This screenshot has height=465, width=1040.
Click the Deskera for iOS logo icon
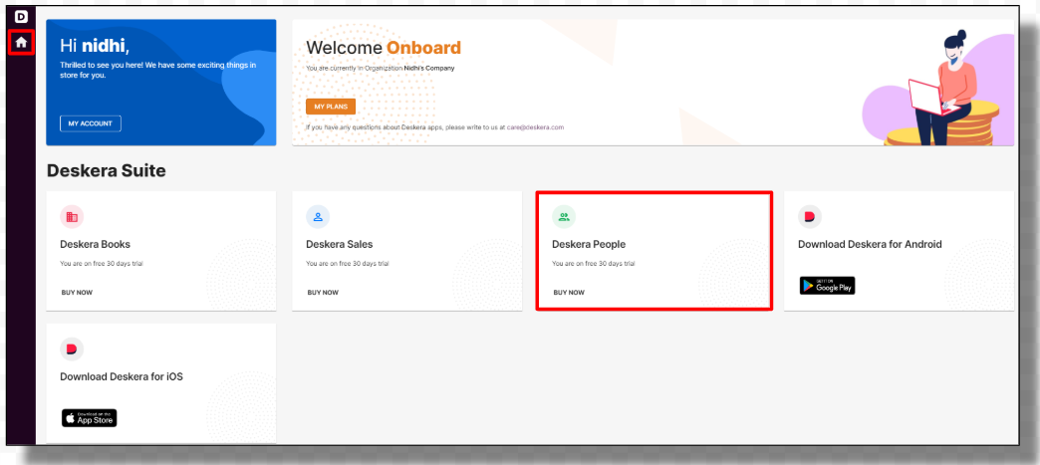(x=72, y=349)
